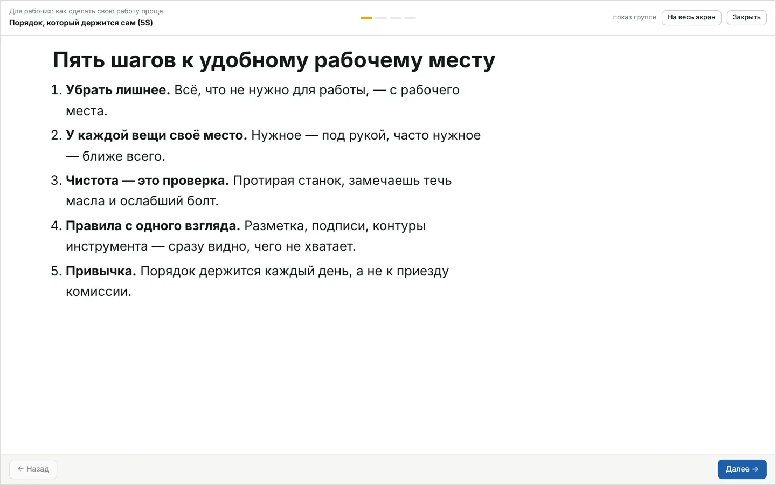Click the step "У каждой вещи своё место."

point(156,135)
